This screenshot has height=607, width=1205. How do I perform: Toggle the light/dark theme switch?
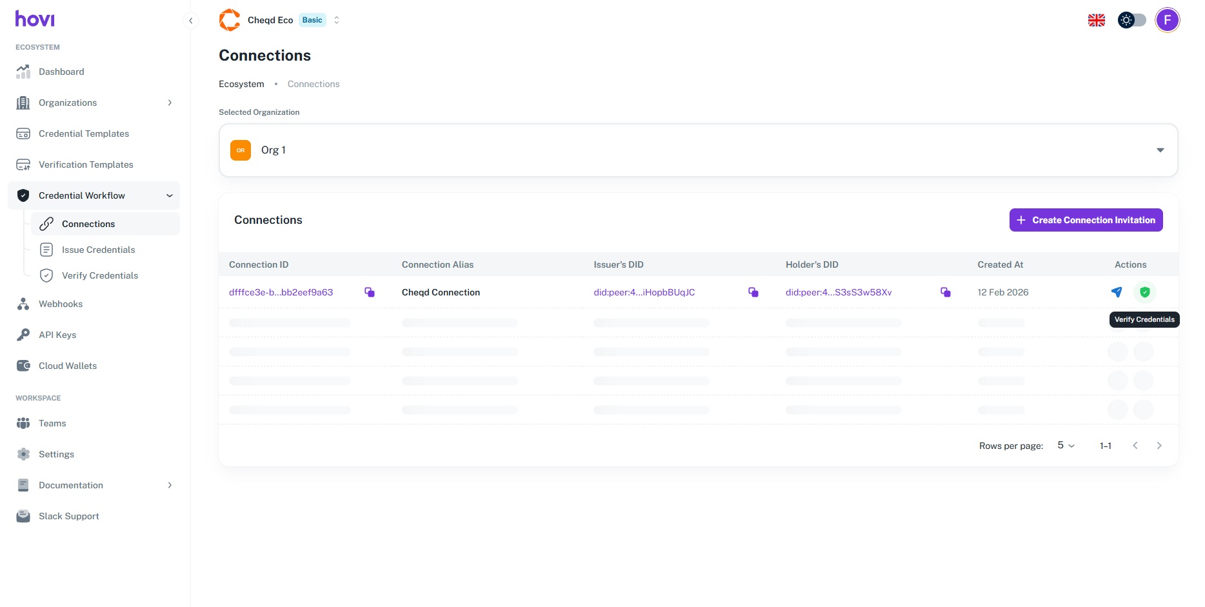[x=1131, y=20]
